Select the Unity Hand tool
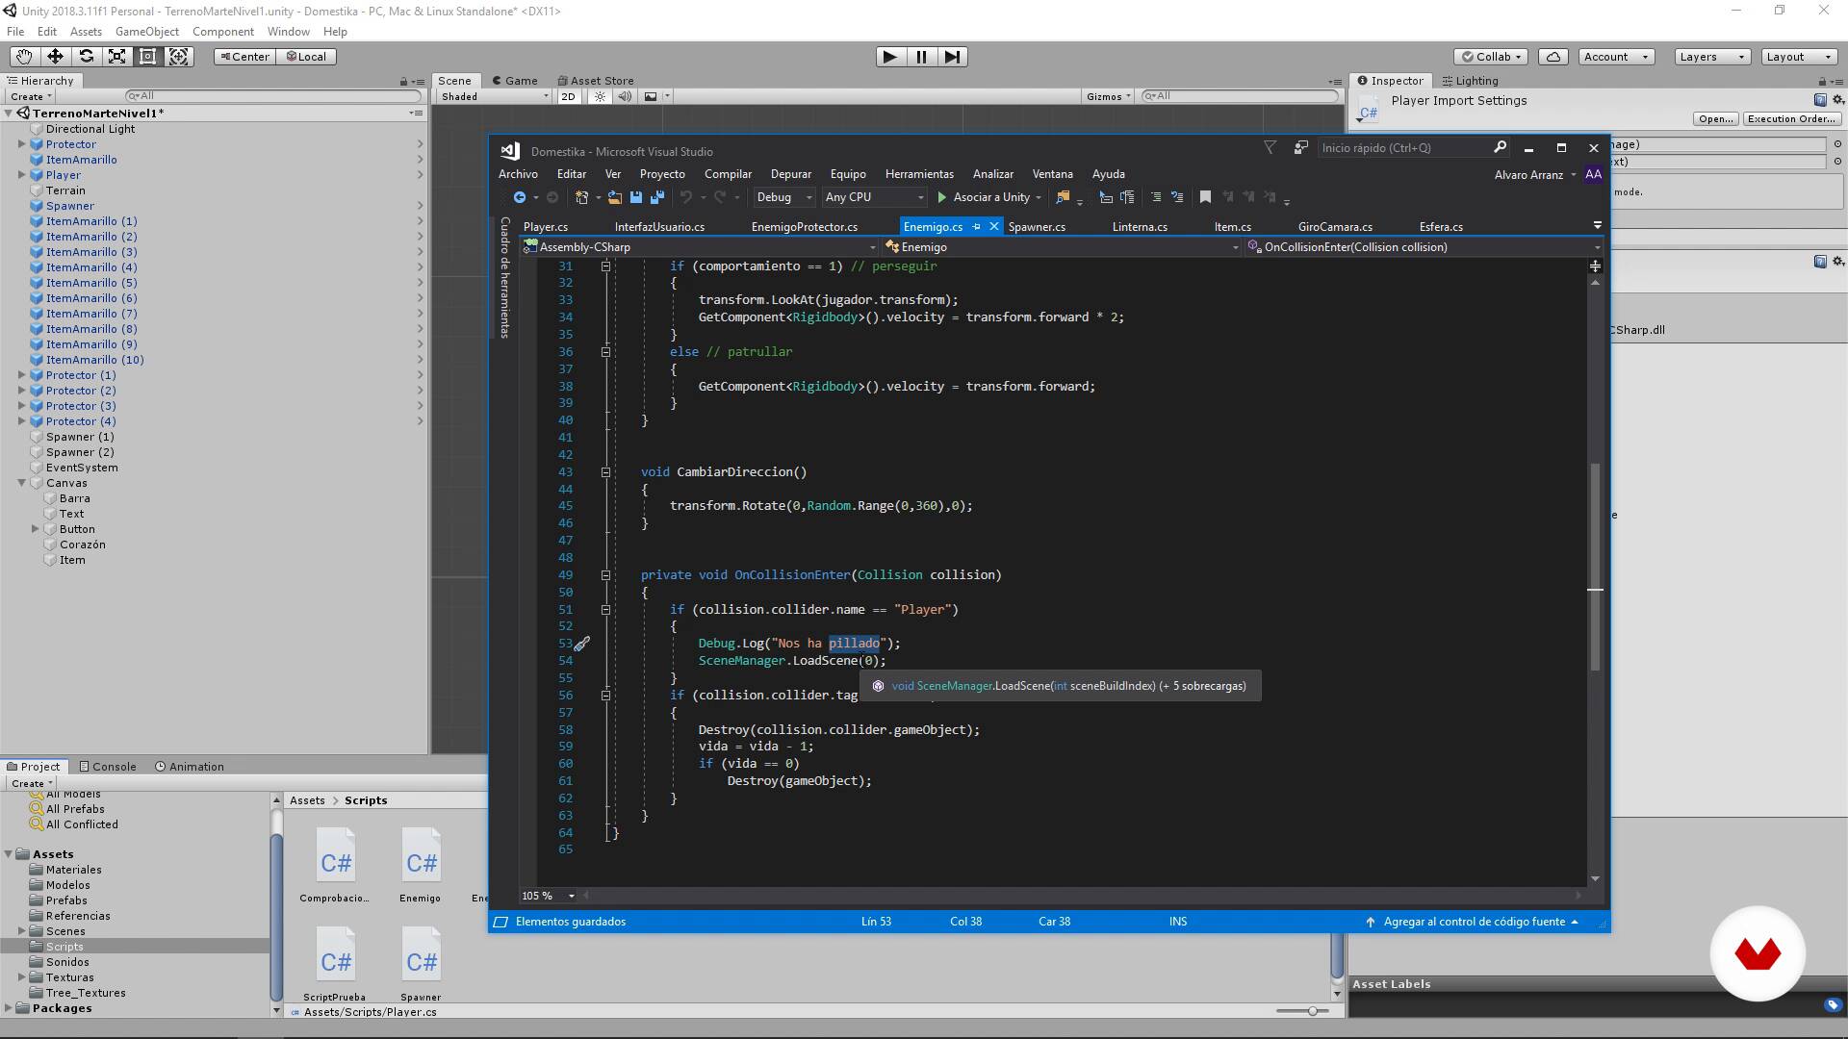Viewport: 1848px width, 1039px height. click(x=24, y=57)
